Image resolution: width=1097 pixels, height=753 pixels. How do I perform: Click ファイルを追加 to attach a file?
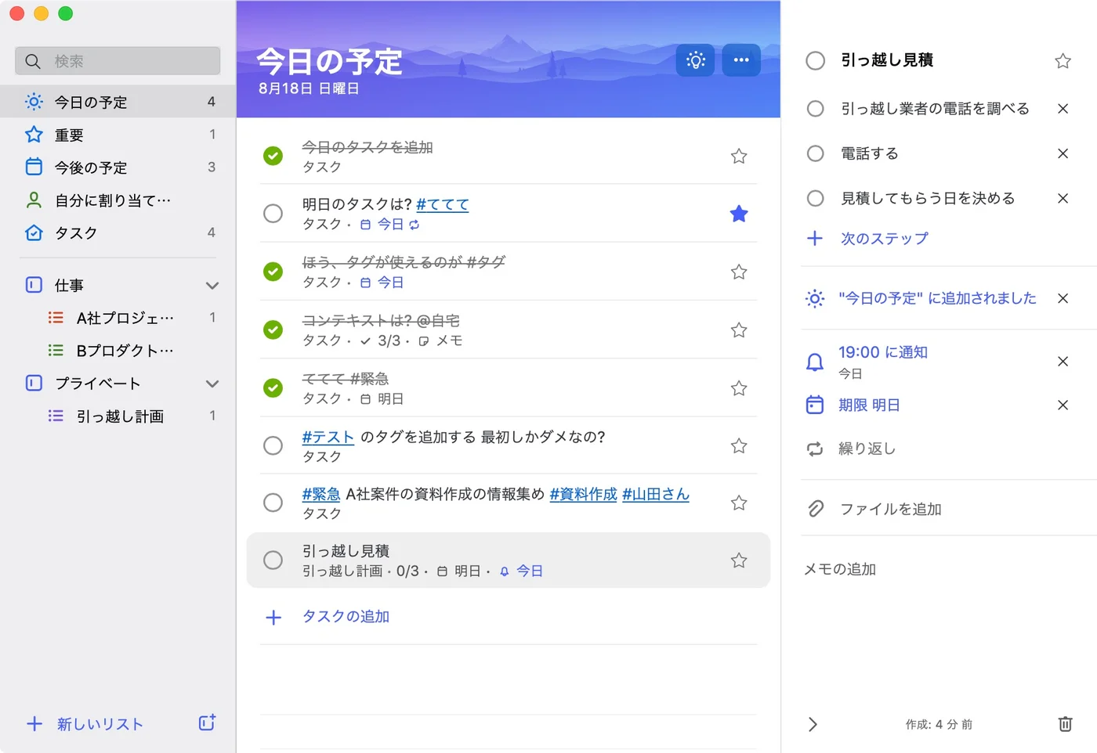pos(891,510)
